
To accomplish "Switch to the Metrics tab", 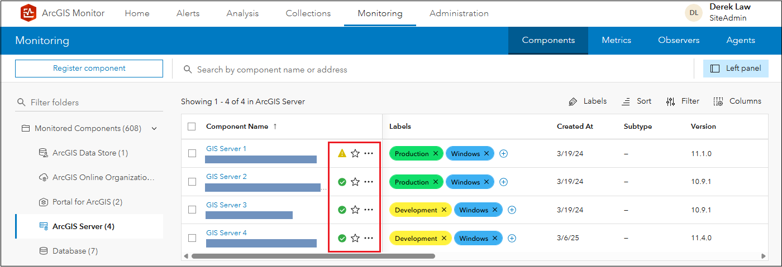I will pyautogui.click(x=616, y=40).
